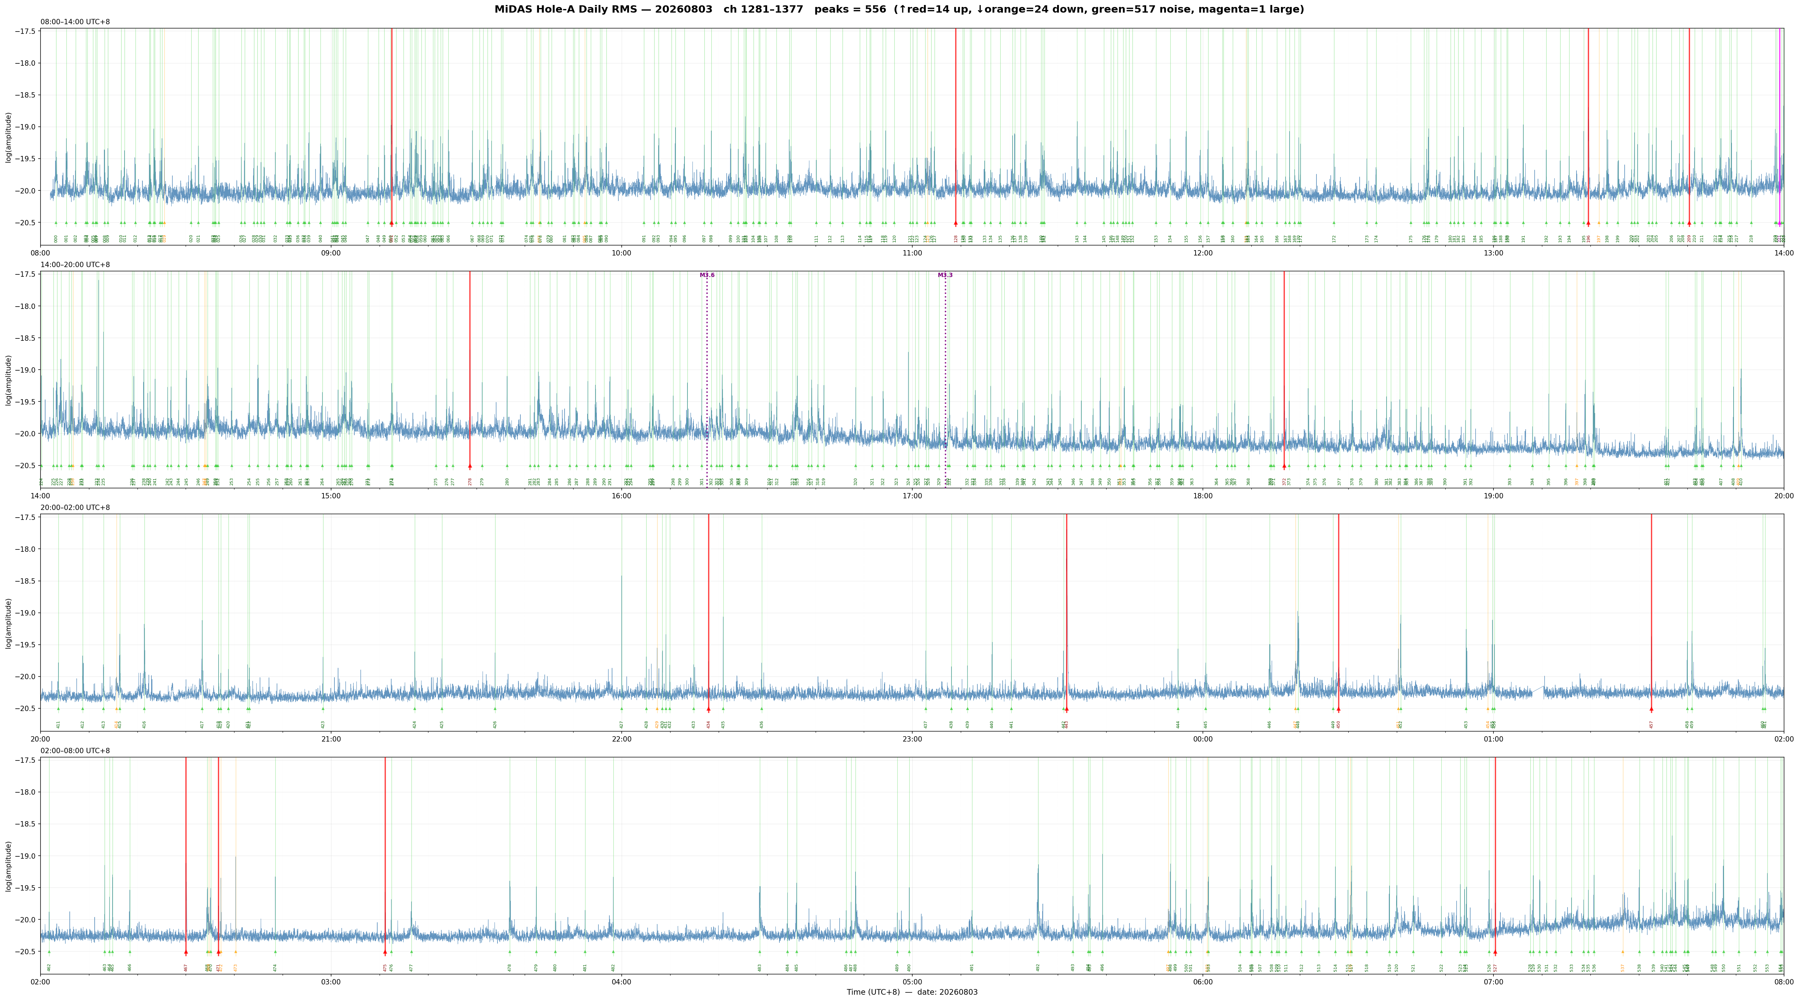Image resolution: width=1799 pixels, height=1001 pixels.
Task: Select the orange down-peak label "429"
Action: [x=657, y=725]
